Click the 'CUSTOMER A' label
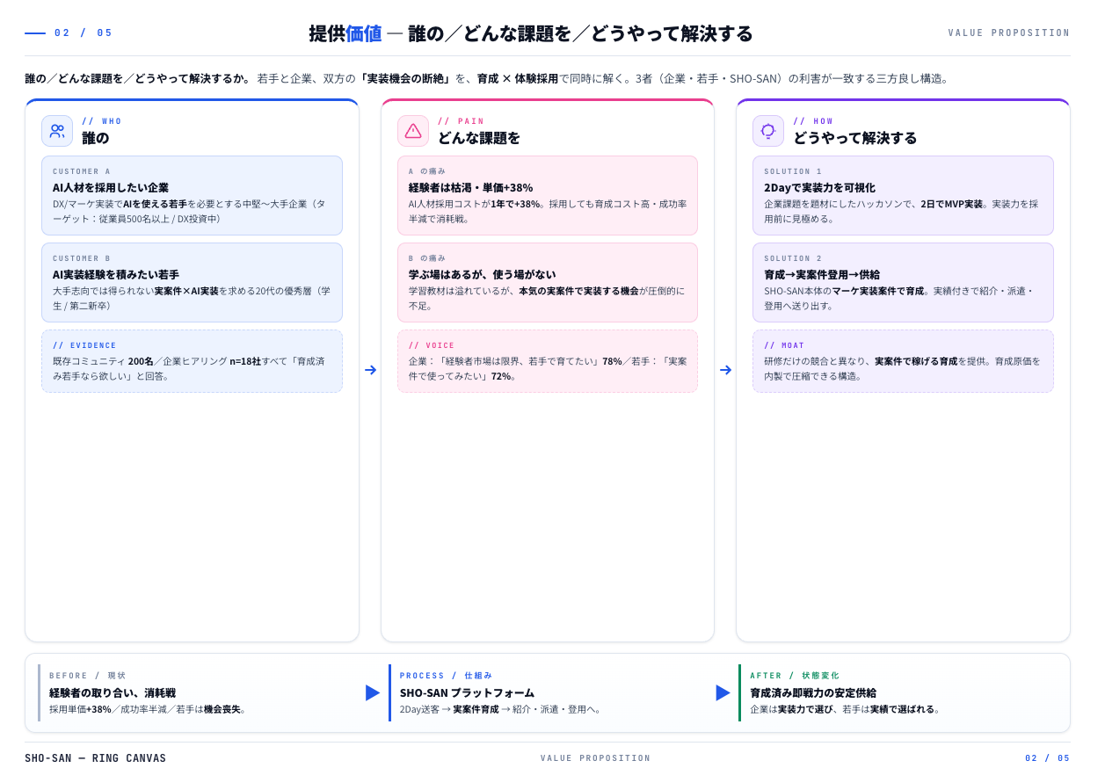1105x768 pixels. (x=82, y=171)
